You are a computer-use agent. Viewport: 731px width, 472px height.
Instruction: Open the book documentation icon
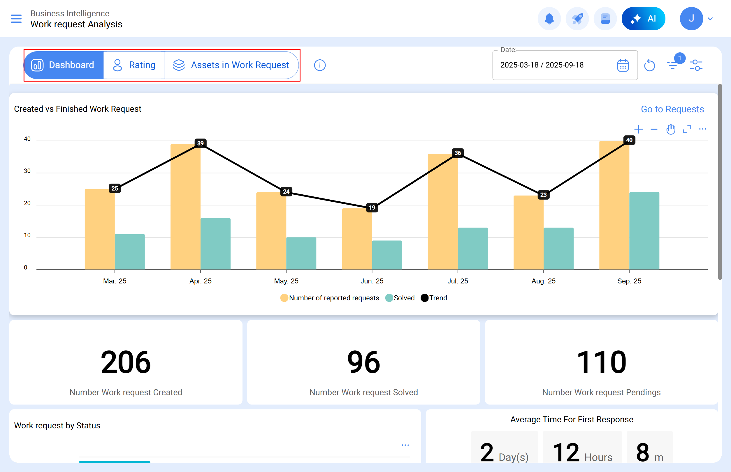pos(605,19)
